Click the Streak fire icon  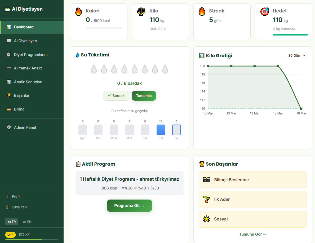click(202, 11)
